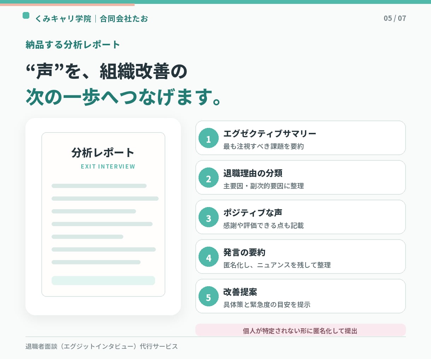
Task: Select the ポジティブな声 card title
Action: coord(253,213)
